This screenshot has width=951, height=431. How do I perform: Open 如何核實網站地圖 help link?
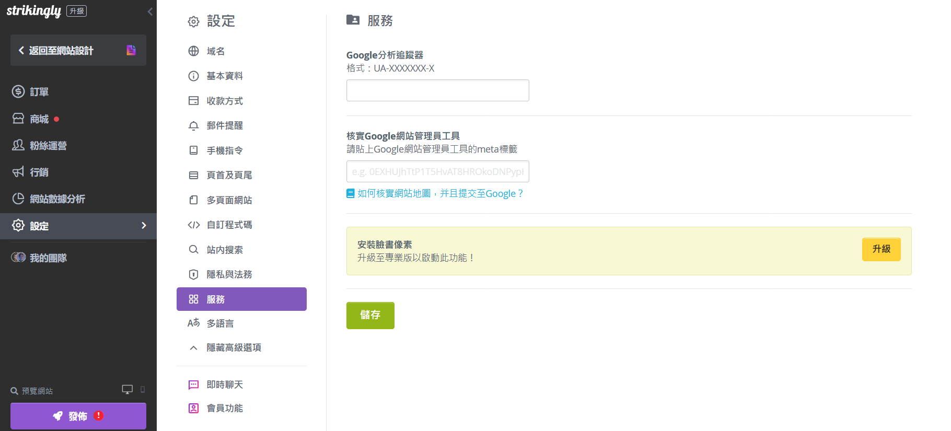click(435, 193)
